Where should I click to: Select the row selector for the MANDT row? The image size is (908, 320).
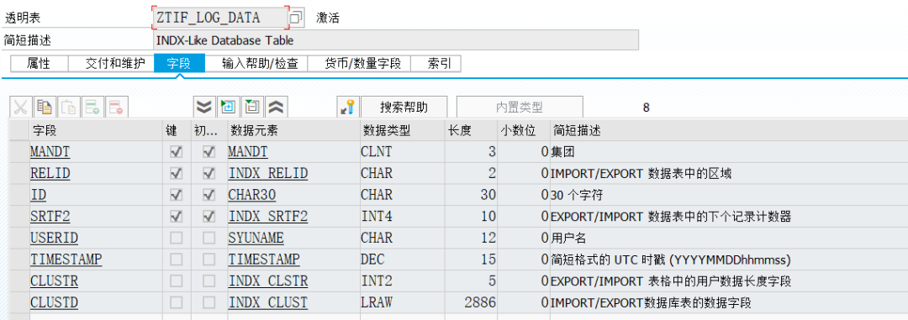(x=19, y=152)
